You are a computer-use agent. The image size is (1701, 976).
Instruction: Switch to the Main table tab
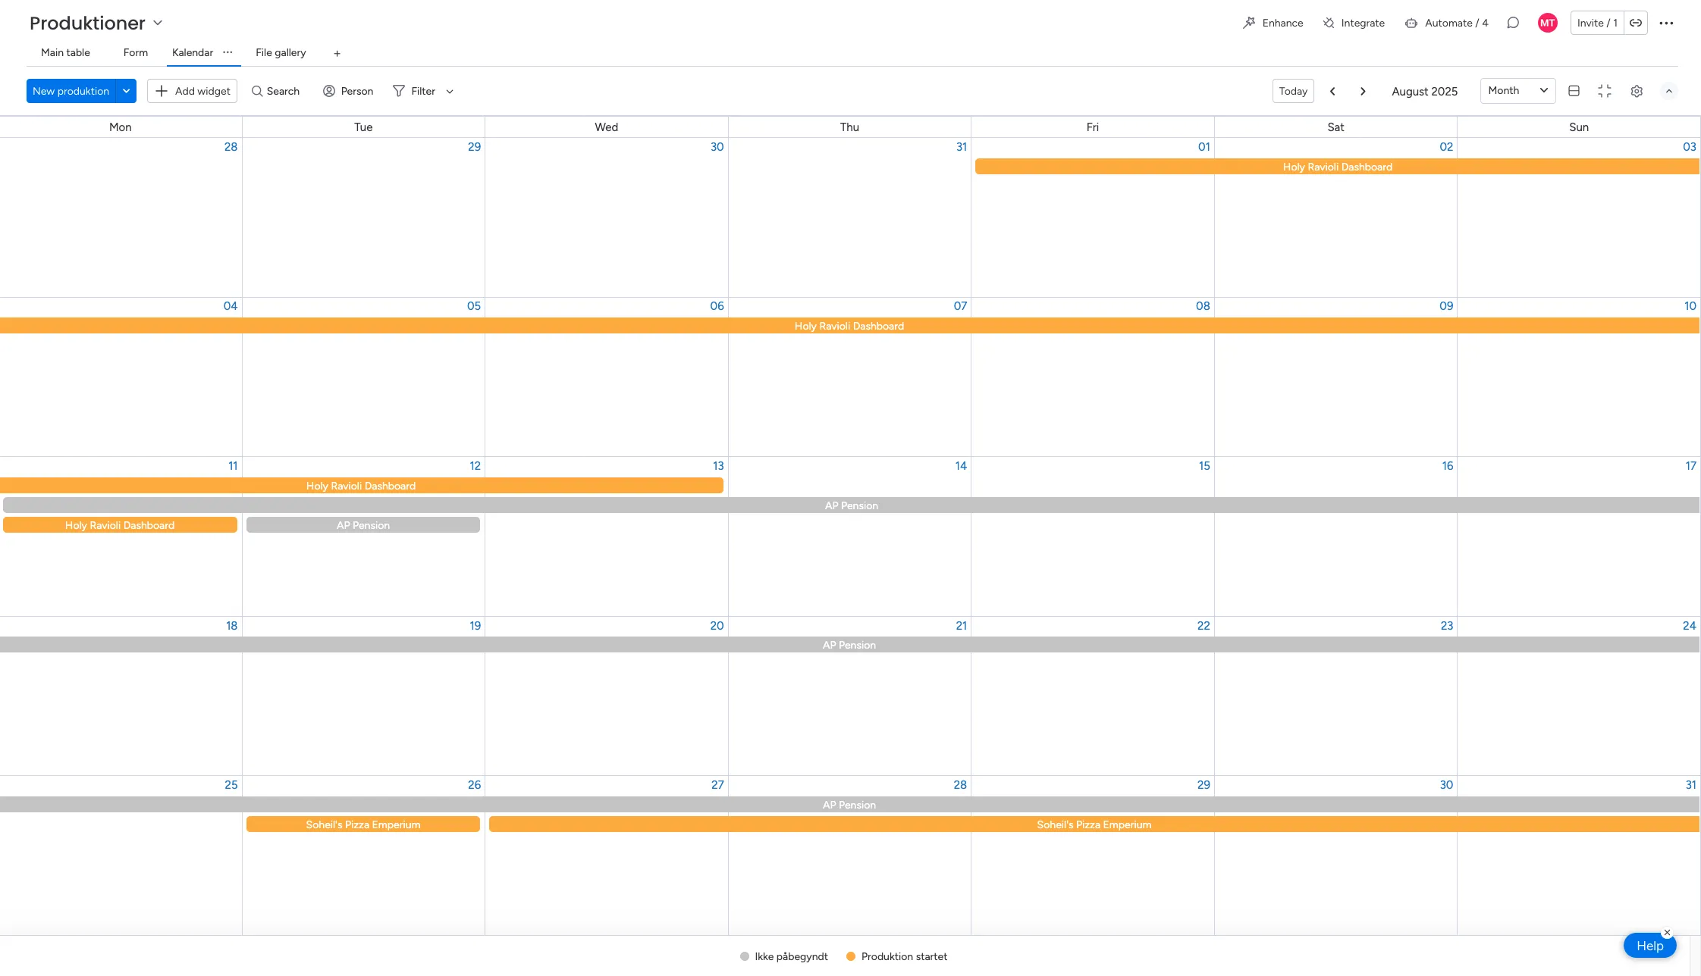click(x=65, y=52)
